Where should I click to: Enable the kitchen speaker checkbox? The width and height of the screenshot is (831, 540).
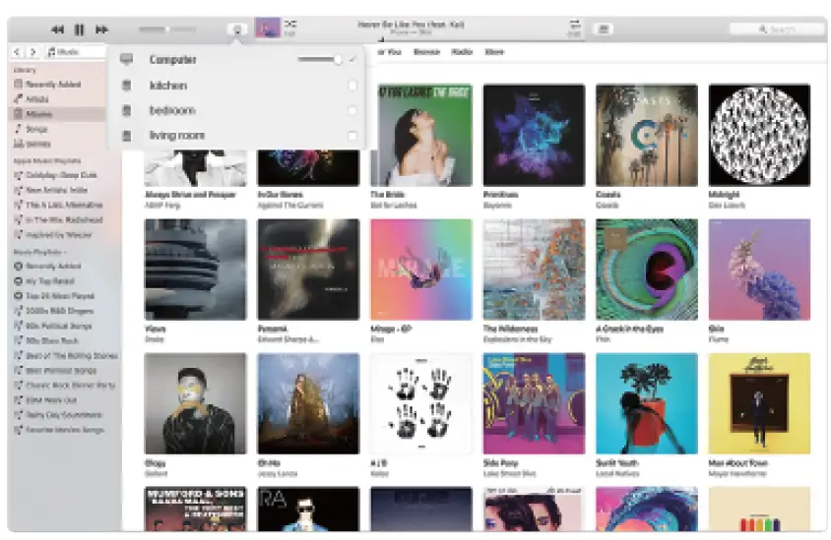coord(352,86)
